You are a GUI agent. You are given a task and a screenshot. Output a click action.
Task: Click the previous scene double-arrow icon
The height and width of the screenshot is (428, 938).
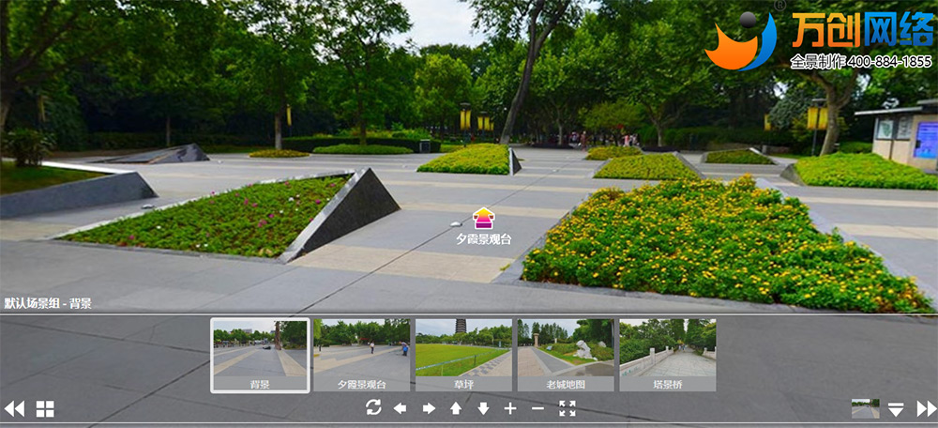14,408
